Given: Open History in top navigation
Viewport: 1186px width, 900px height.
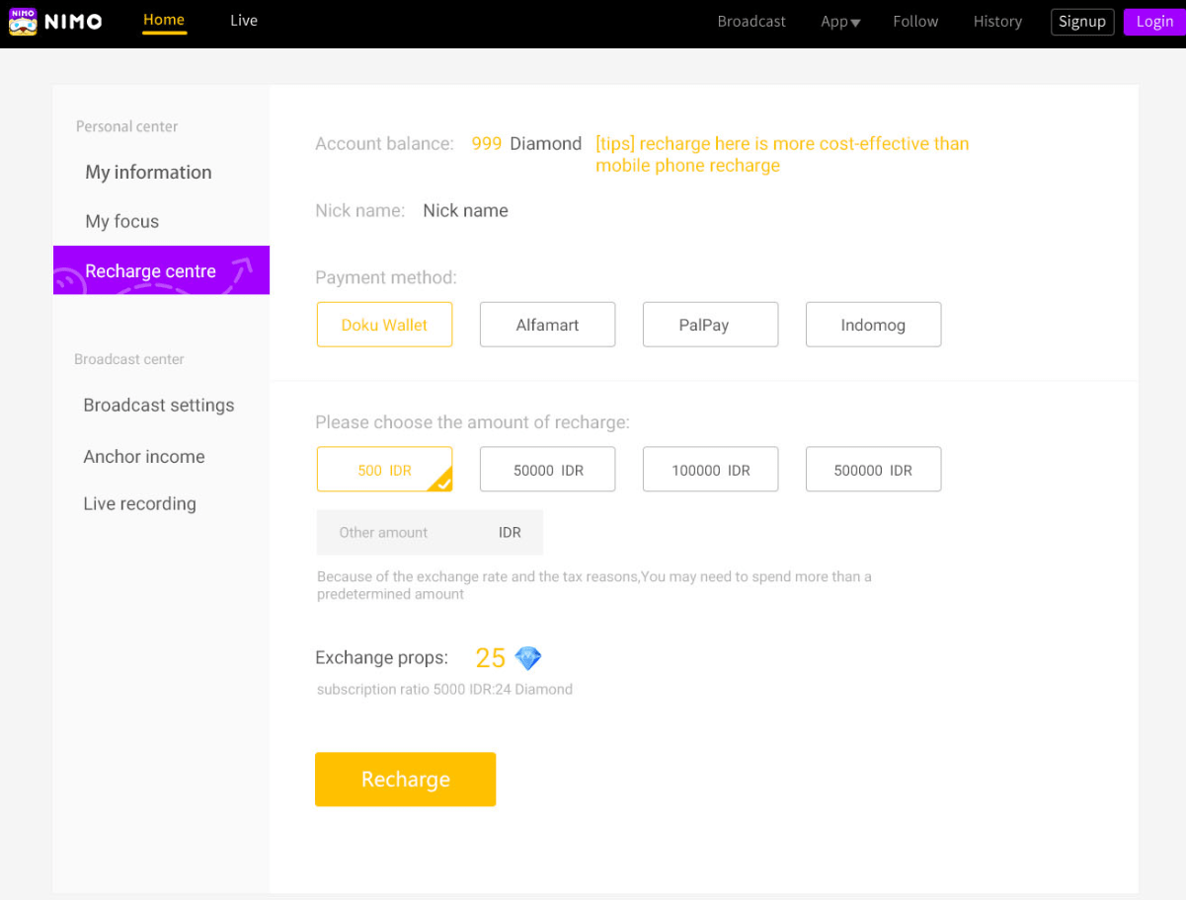Looking at the screenshot, I should (x=997, y=22).
